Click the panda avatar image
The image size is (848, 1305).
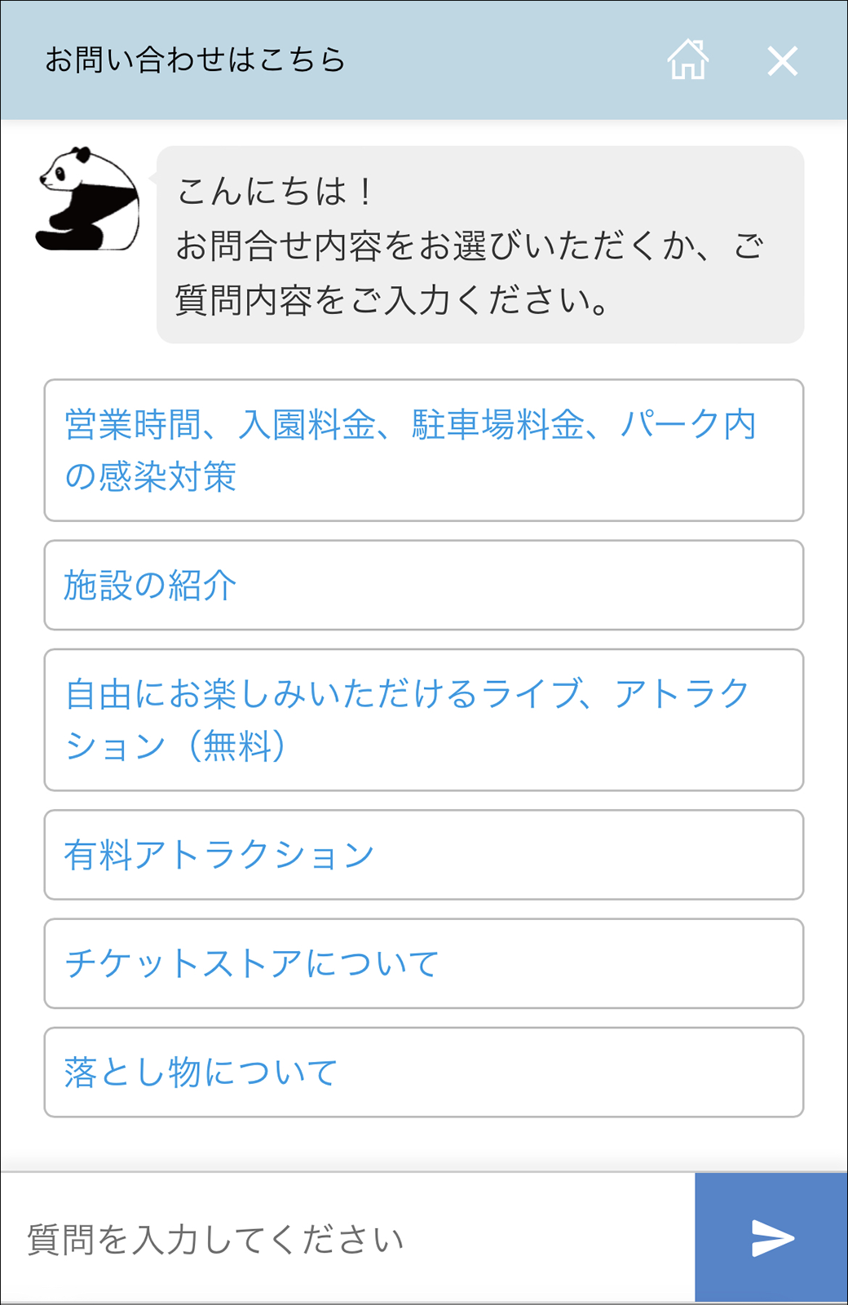[x=88, y=199]
